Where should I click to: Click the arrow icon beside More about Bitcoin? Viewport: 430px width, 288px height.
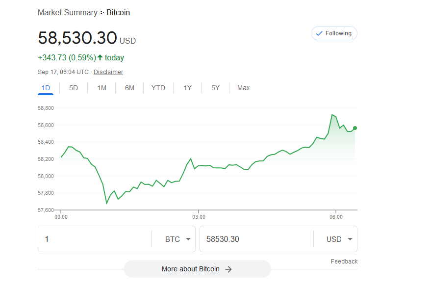[228, 269]
